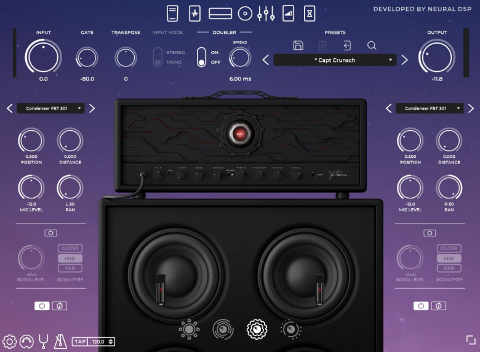The image size is (480, 352).
Task: Select previous right microphone arrow
Action: [389, 108]
